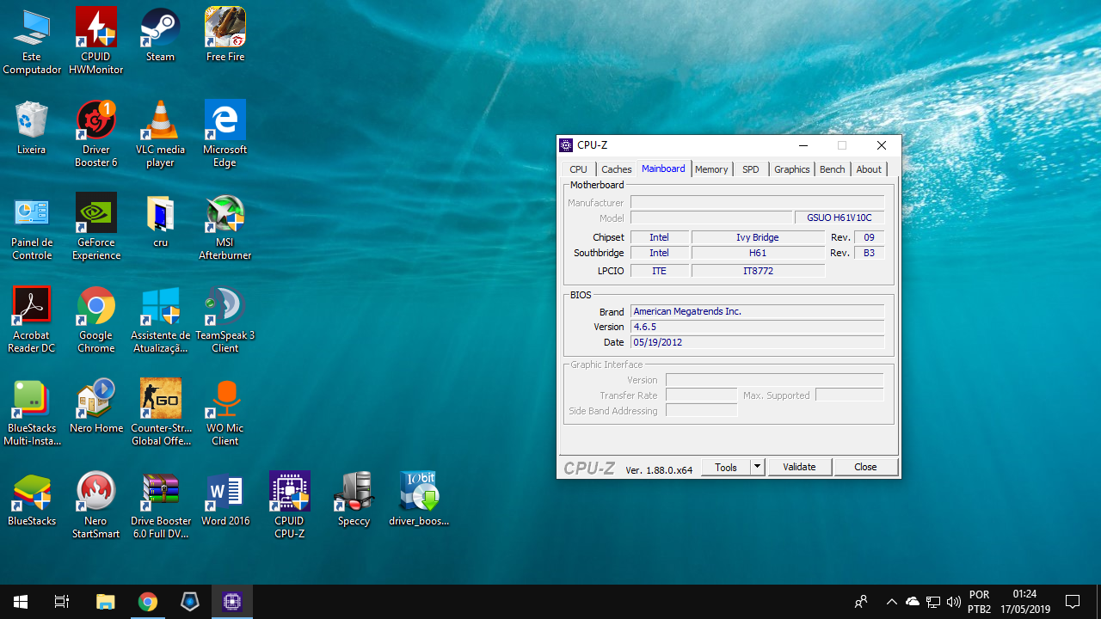Viewport: 1101px width, 619px height.
Task: Open the Action Center notifications icon
Action: pos(1073,602)
